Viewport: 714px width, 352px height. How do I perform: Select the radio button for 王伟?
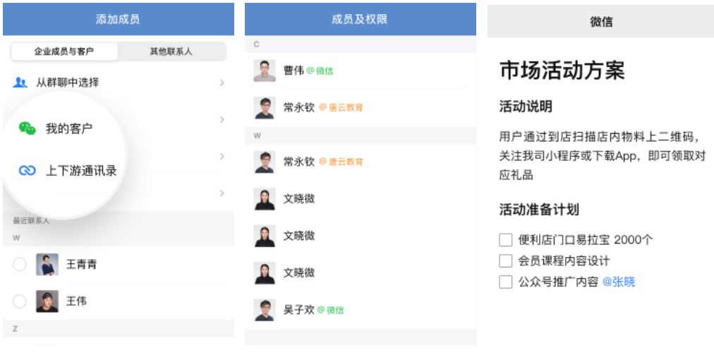[x=20, y=301]
